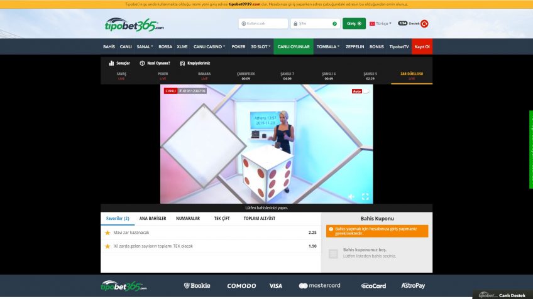Viewport: 533px width, 299px height.
Task: Click the 7/24 support badge
Action: coord(402,23)
